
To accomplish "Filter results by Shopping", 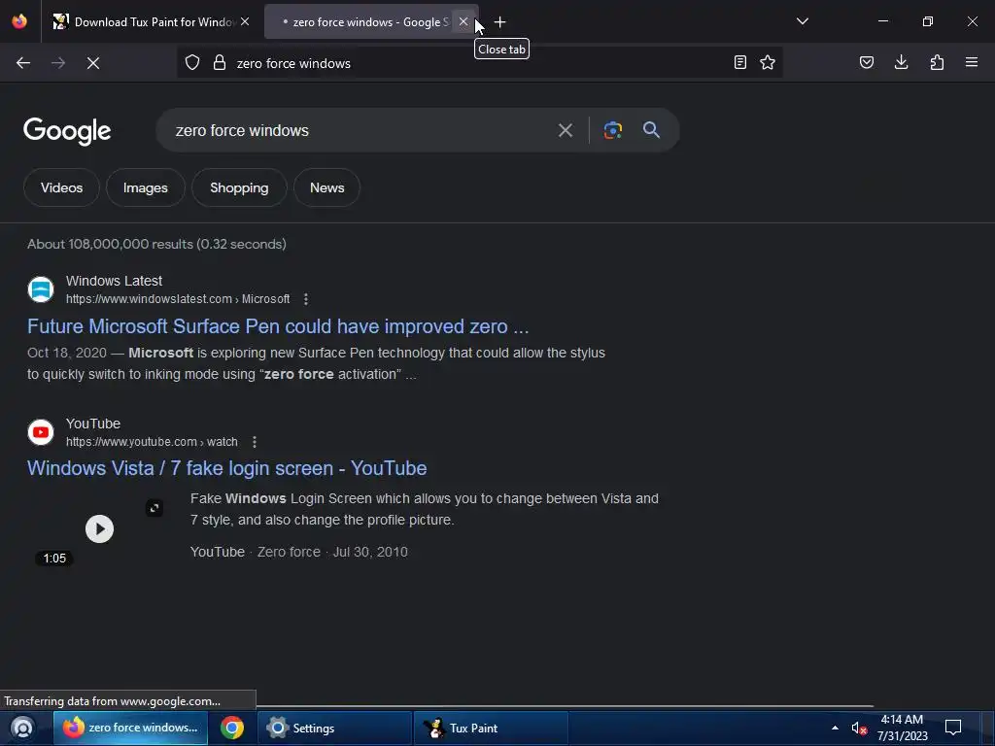I will pos(239,187).
